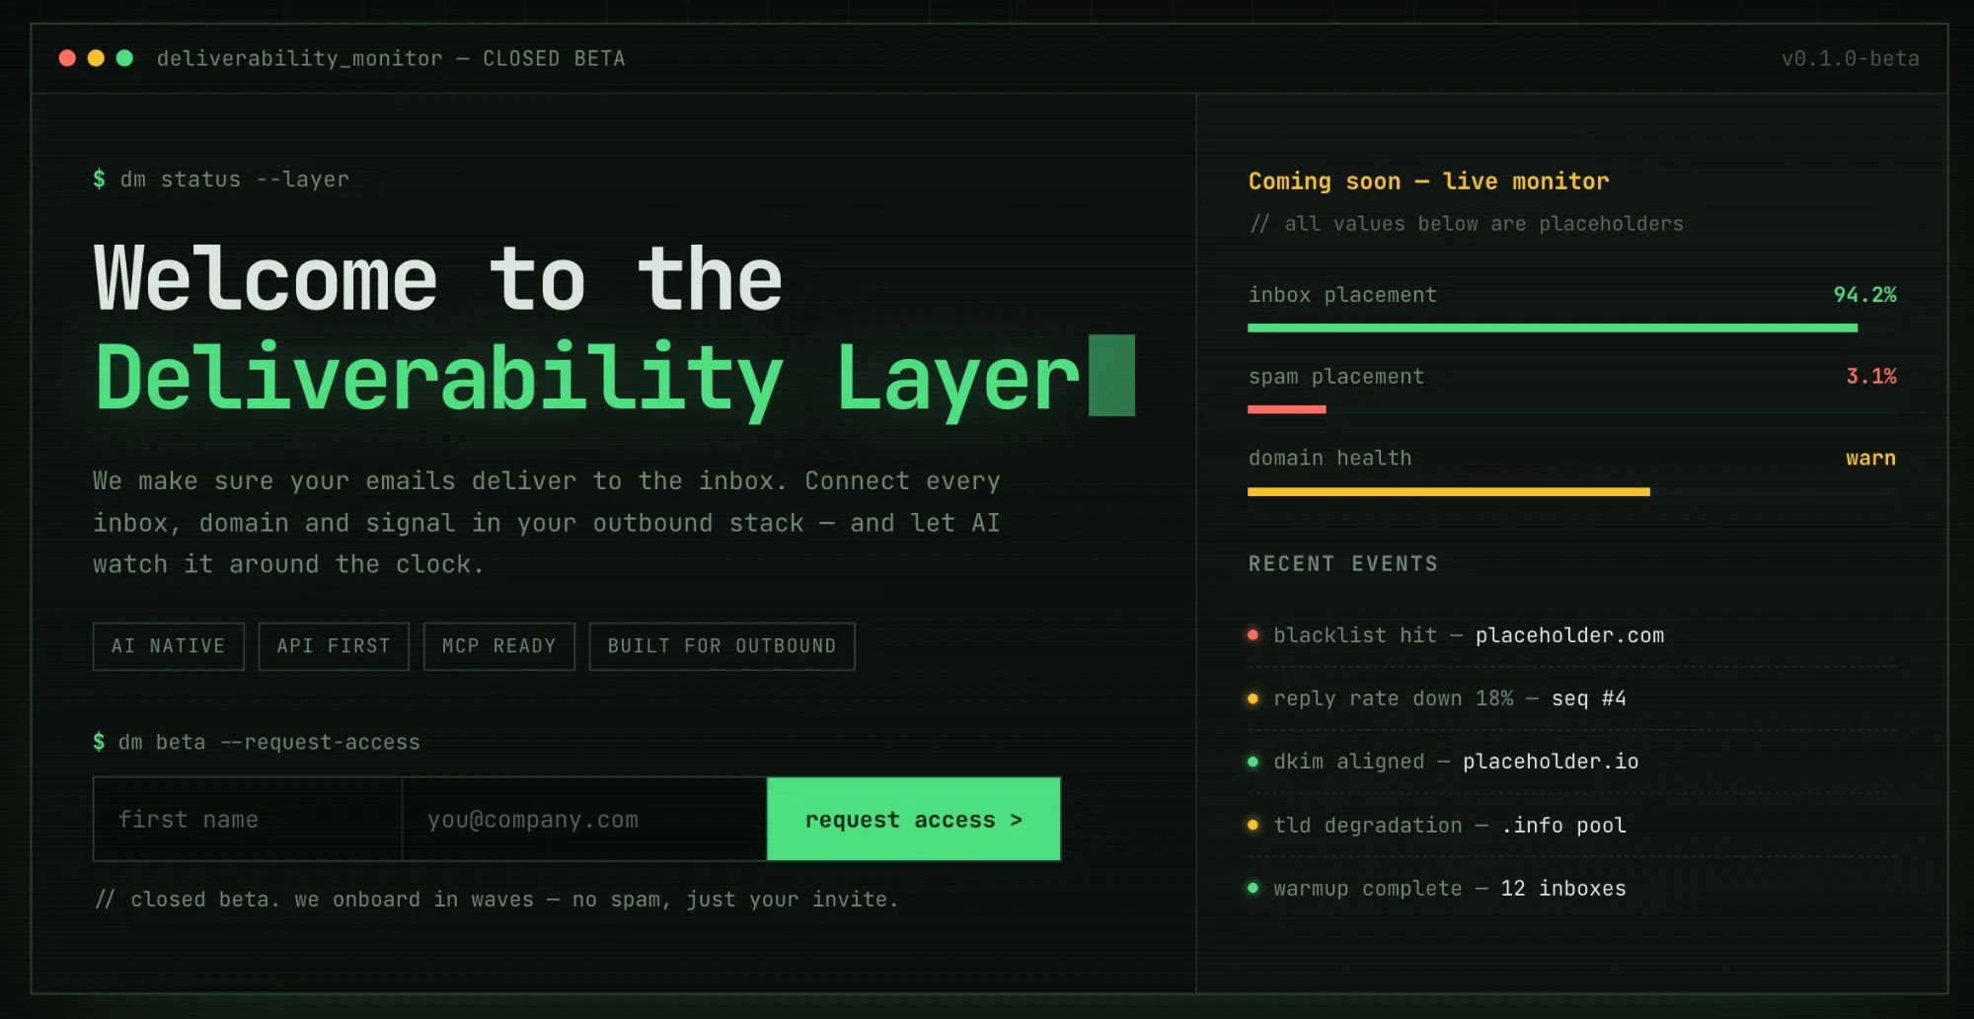Click the spam placement label

1336,377
